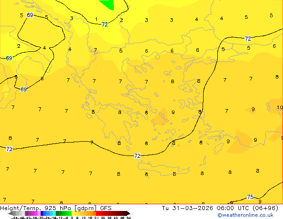The width and height of the screenshot is (283, 219).
Task: Pick the dark blue swatch in the legend
Action: 42,213
